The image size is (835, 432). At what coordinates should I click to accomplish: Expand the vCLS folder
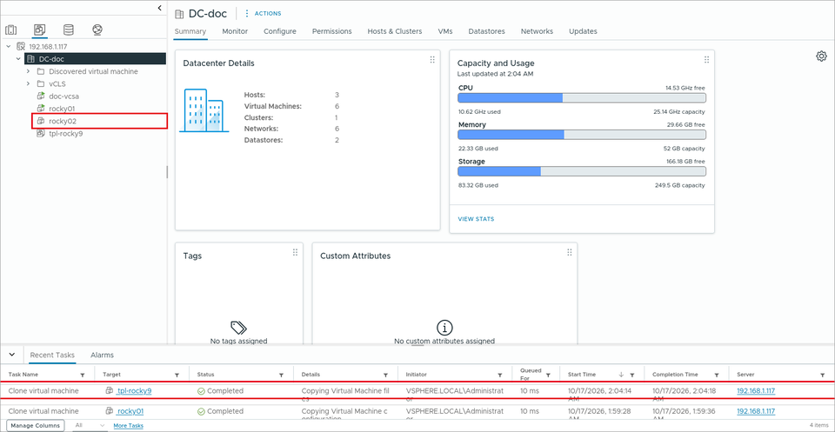(x=28, y=84)
